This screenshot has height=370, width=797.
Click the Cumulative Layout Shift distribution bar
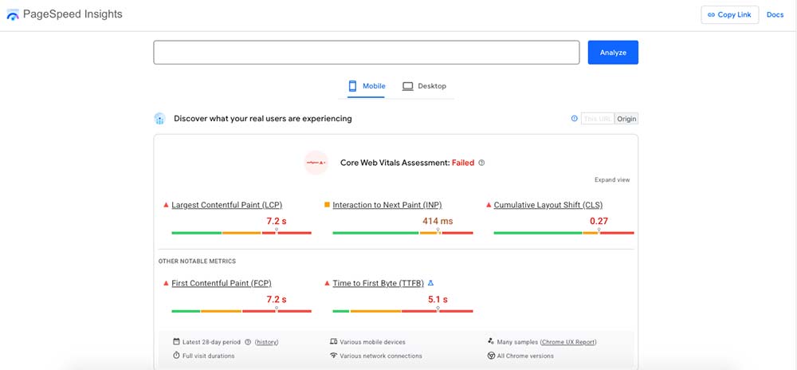(563, 233)
